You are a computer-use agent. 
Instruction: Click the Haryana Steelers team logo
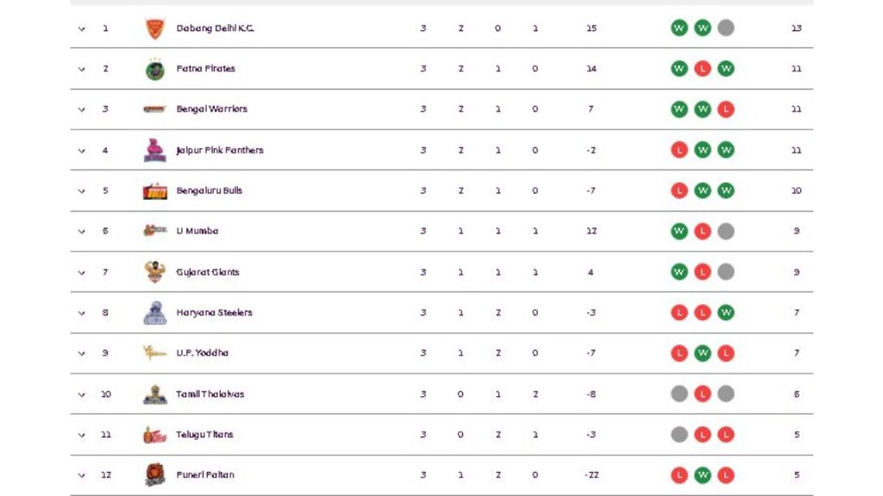point(154,313)
